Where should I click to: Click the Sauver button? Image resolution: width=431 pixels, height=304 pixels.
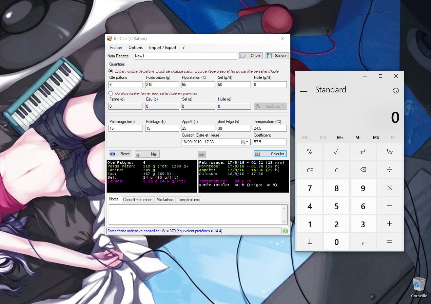click(277, 56)
